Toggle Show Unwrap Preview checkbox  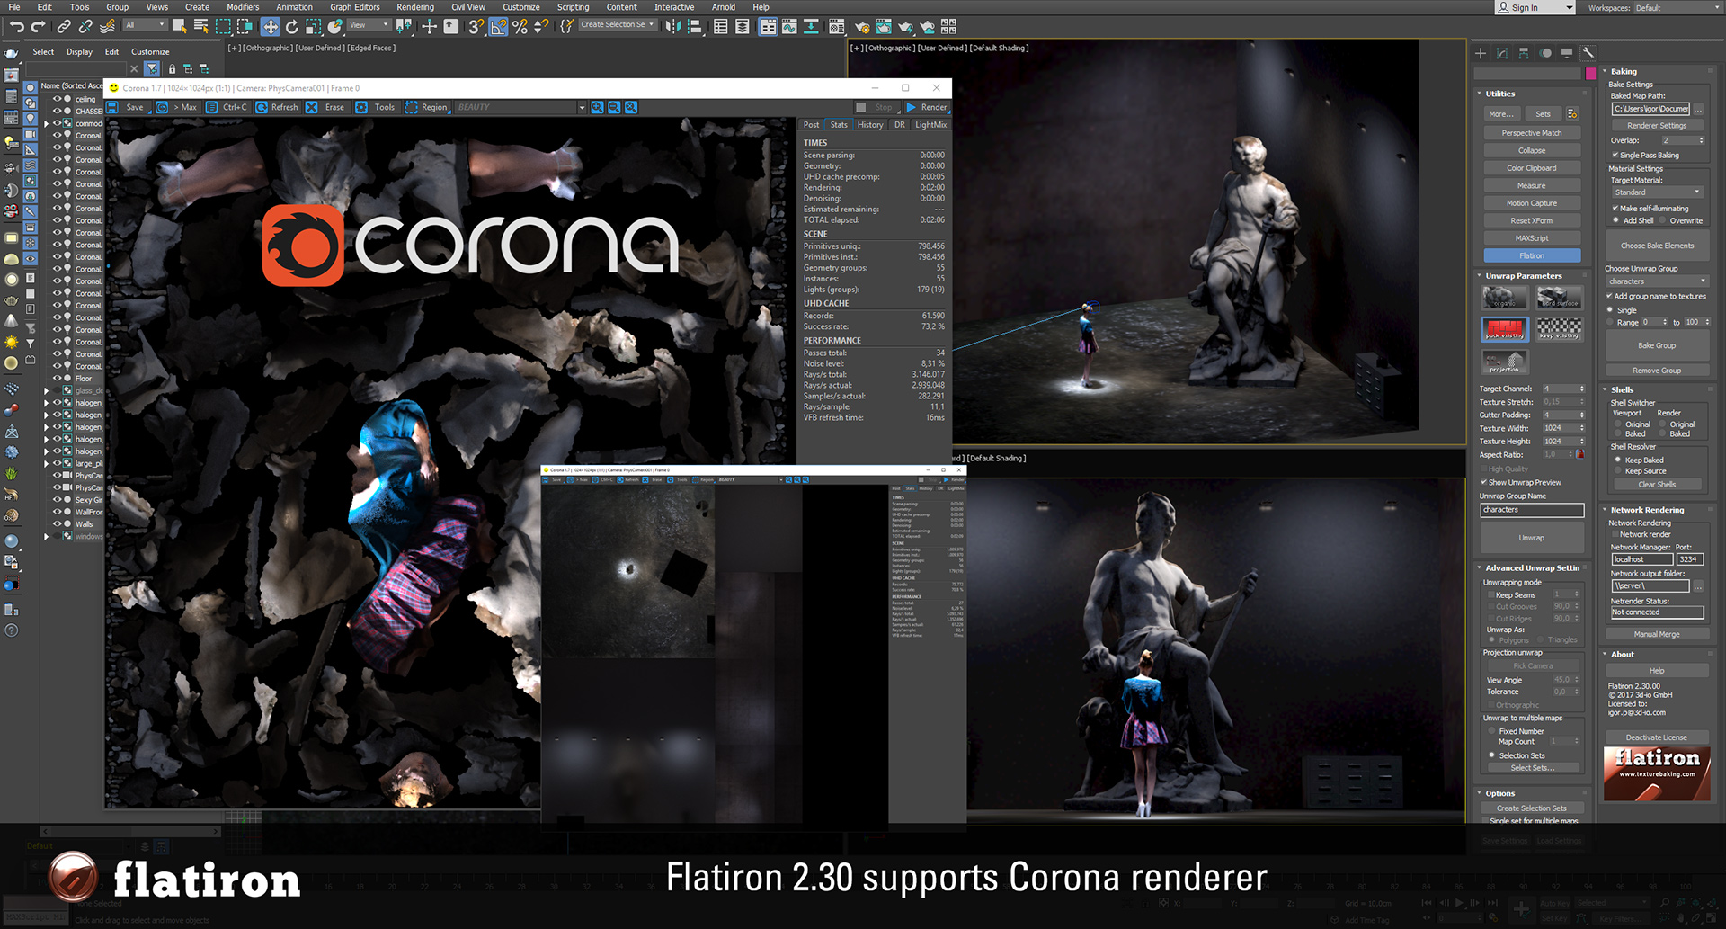pos(1483,482)
